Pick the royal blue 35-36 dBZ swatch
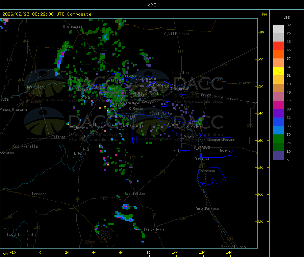Image resolution: width=304 pixels, height=257 pixels. (x=278, y=122)
